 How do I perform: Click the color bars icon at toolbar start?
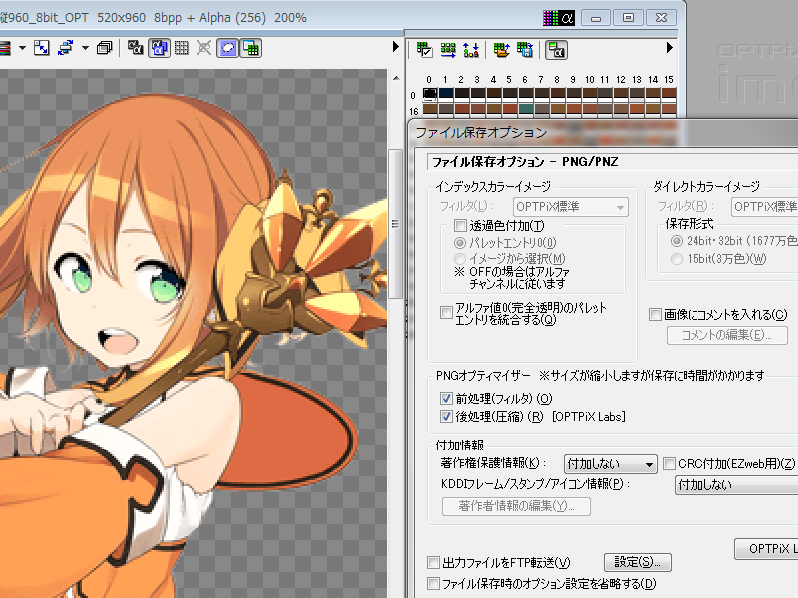point(5,48)
